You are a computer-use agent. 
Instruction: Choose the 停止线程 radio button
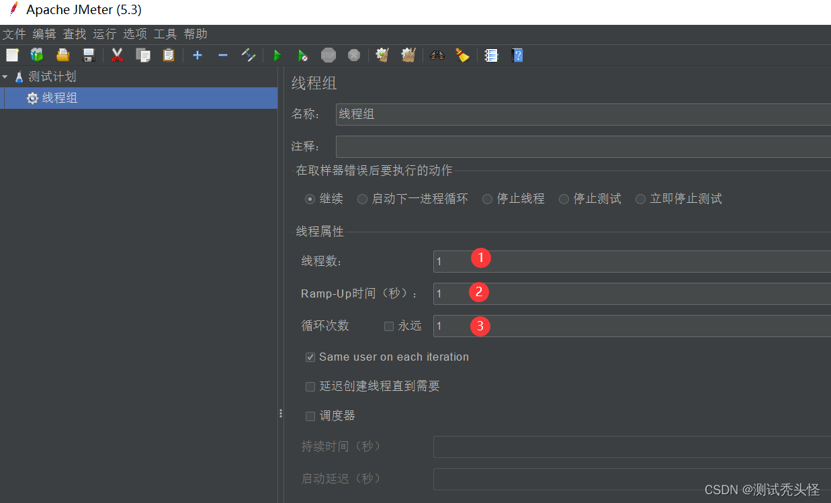coord(487,199)
